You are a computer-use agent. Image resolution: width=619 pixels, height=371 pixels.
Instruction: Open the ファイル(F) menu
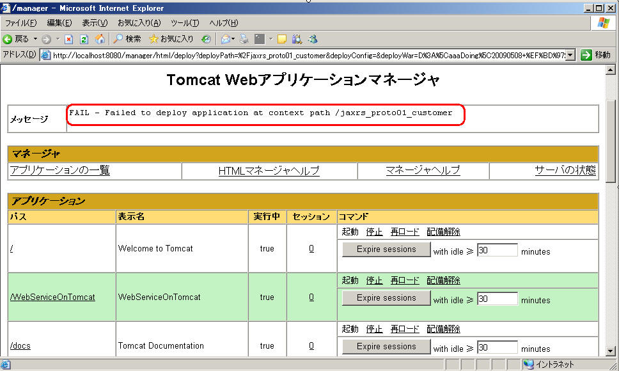coord(20,23)
